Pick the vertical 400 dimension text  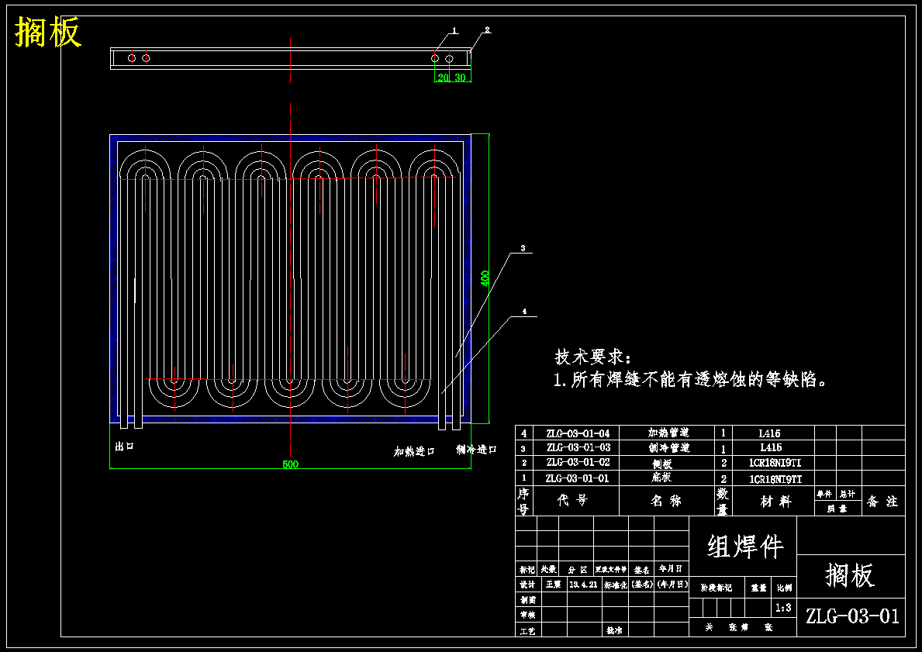click(485, 278)
